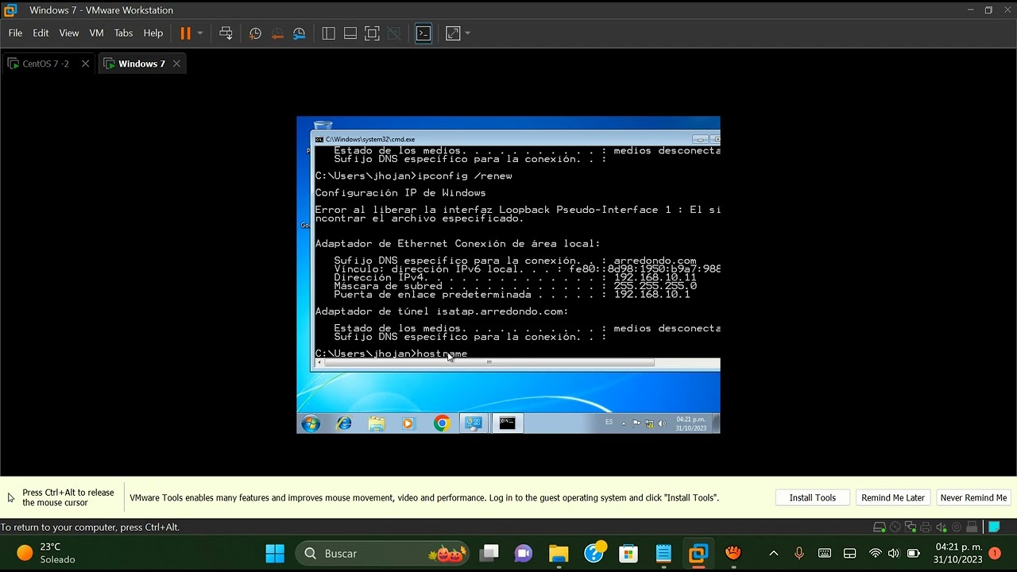This screenshot has height=572, width=1017.
Task: Open File Explorer on host taskbar
Action: 559,553
